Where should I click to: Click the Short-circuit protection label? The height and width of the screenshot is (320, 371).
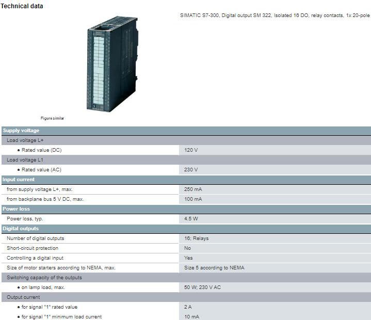[33, 248]
